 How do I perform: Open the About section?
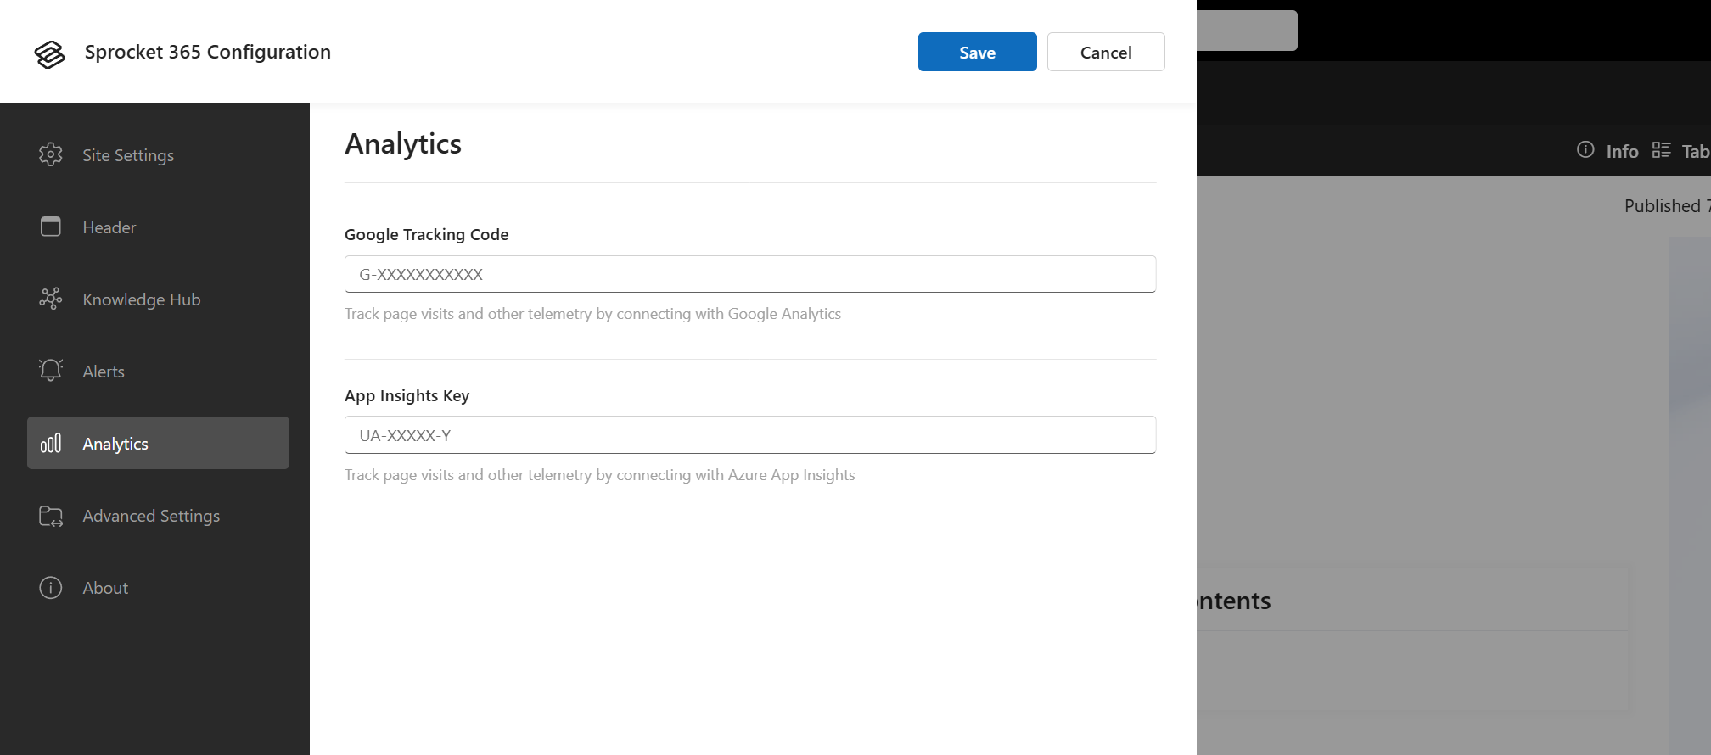[158, 588]
